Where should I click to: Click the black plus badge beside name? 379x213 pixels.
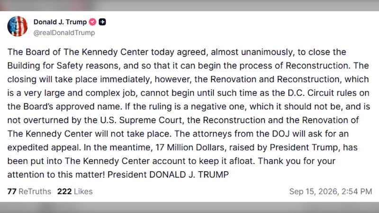pos(102,22)
